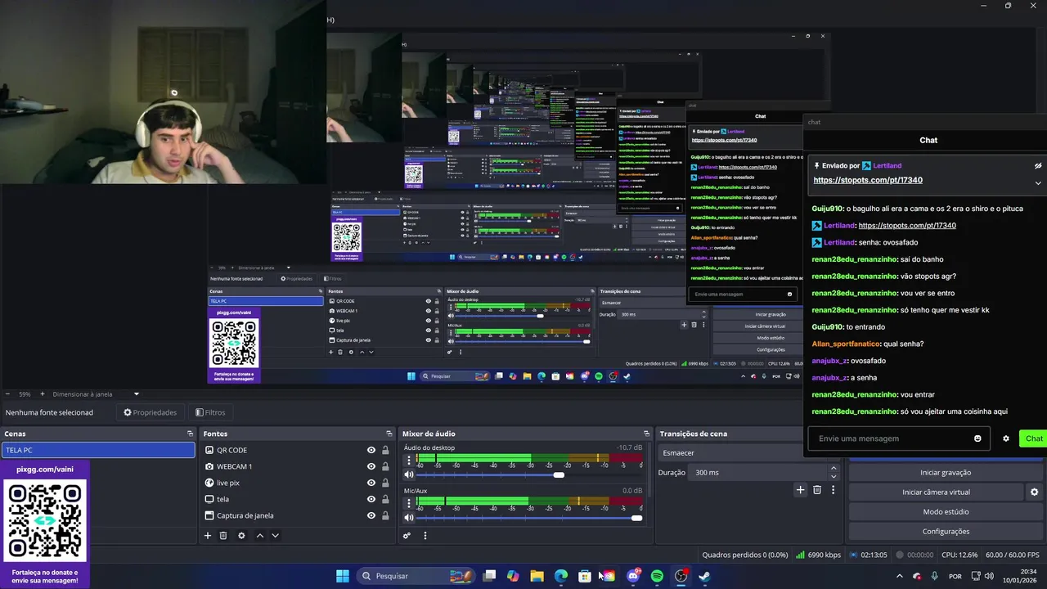1047x589 pixels.
Task: Increase duration with the up arrow
Action: 834,469
